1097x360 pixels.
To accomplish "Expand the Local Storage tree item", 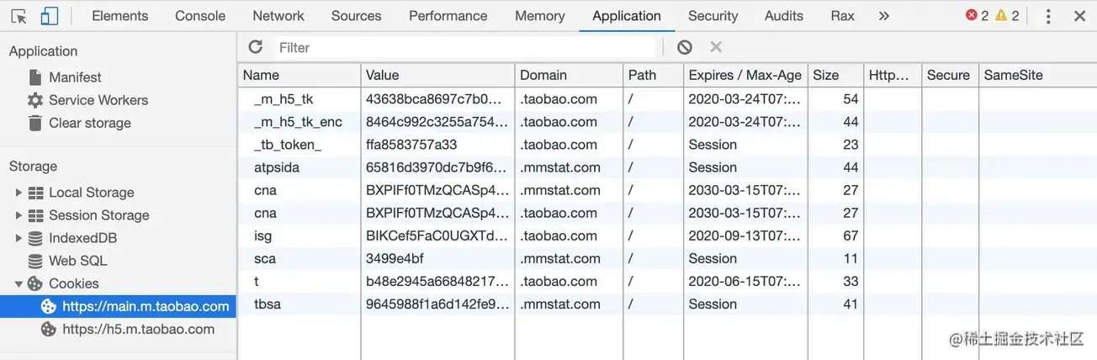I will (19, 193).
